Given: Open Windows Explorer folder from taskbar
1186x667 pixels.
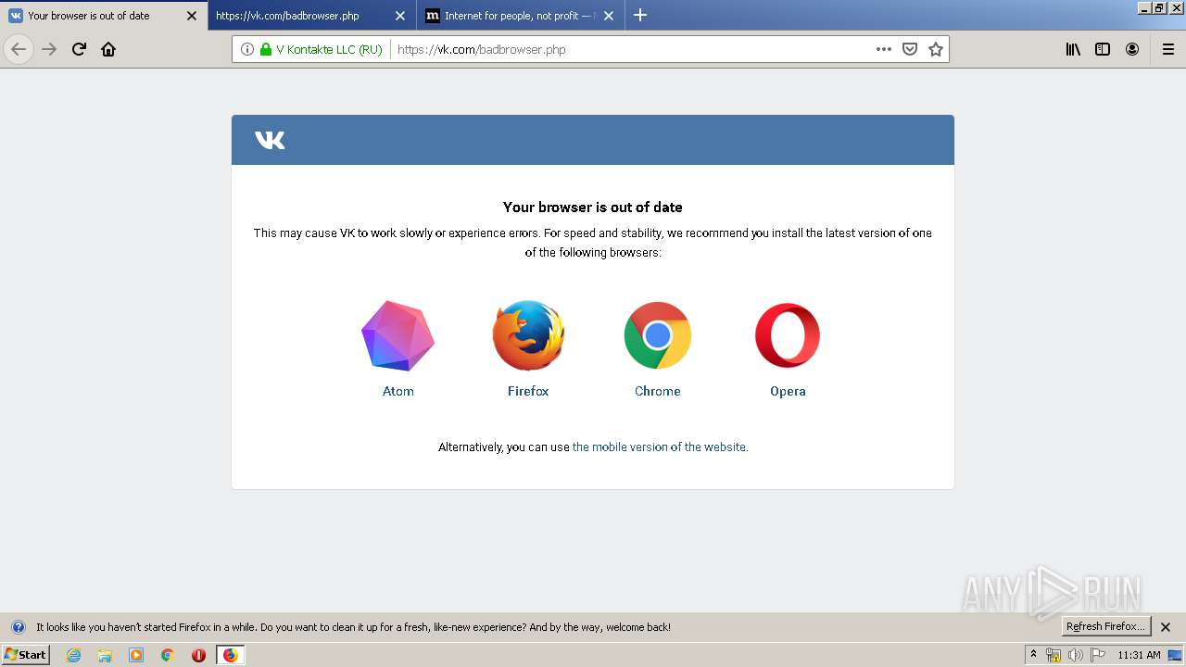Looking at the screenshot, I should (105, 655).
